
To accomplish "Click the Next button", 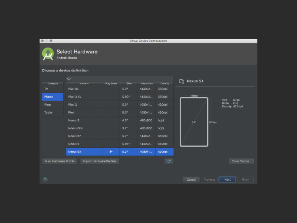I will [x=227, y=179].
